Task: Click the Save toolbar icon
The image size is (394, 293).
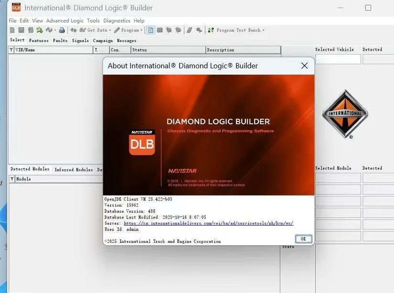Action: (21, 30)
